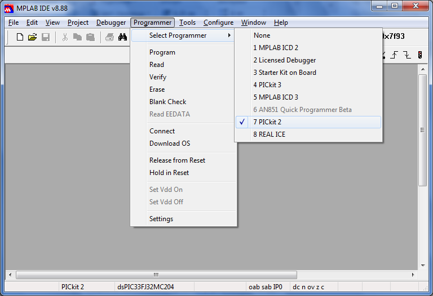Viewport: 433px width, 296px height.
Task: Click the horizontal scrollbar thumb
Action: pyautogui.click(x=156, y=275)
